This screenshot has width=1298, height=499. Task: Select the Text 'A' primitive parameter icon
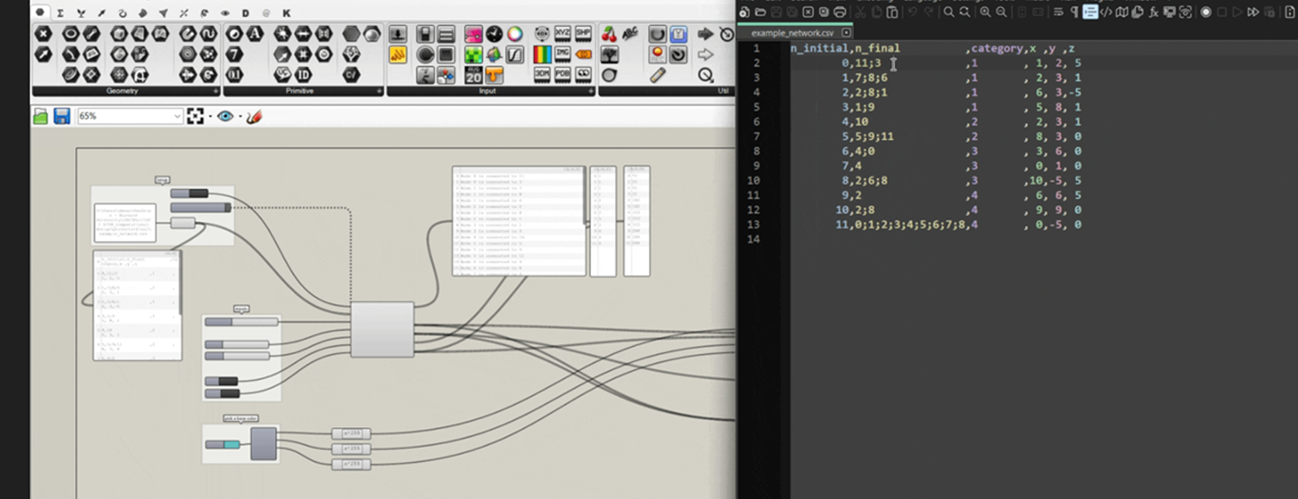255,33
